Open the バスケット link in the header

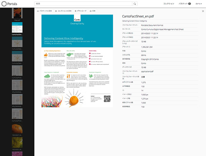[x=184, y=4]
